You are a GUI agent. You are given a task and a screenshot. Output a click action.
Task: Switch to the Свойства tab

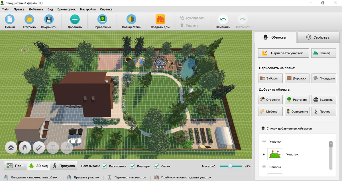coord(318,37)
